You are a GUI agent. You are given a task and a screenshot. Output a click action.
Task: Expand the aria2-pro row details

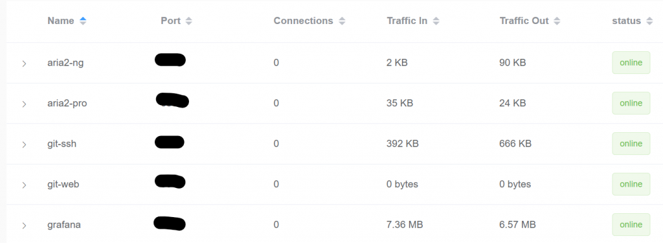24,104
